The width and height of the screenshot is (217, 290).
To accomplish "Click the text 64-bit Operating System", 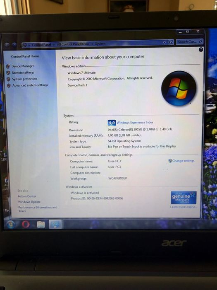I will coord(124,141).
